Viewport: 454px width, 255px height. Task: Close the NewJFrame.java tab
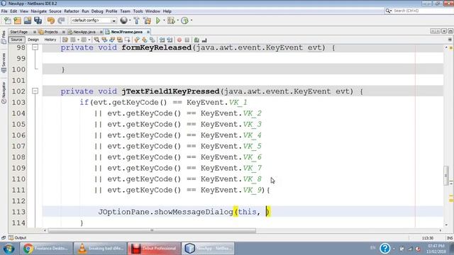click(x=148, y=32)
